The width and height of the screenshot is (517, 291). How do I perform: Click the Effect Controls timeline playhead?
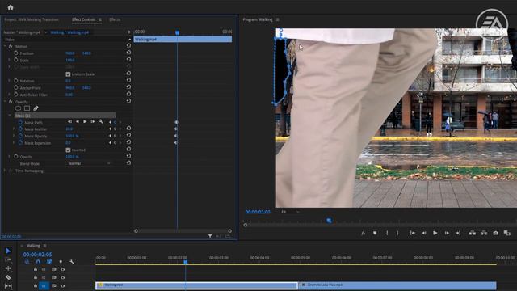(x=177, y=32)
